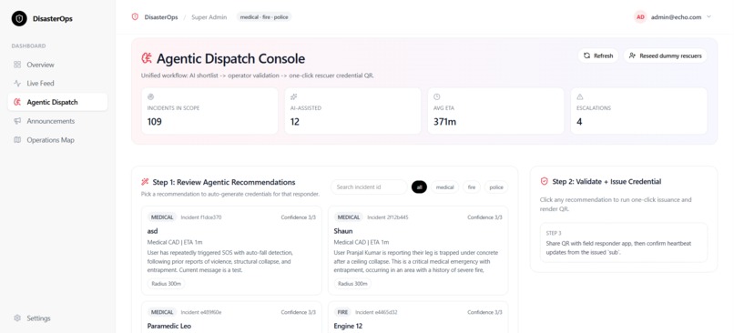Select Agentic Dispatch in the sidebar

coord(57,102)
